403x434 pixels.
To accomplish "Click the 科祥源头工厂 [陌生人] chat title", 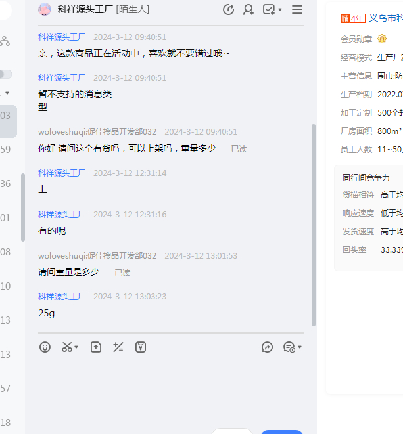I will 103,10.
